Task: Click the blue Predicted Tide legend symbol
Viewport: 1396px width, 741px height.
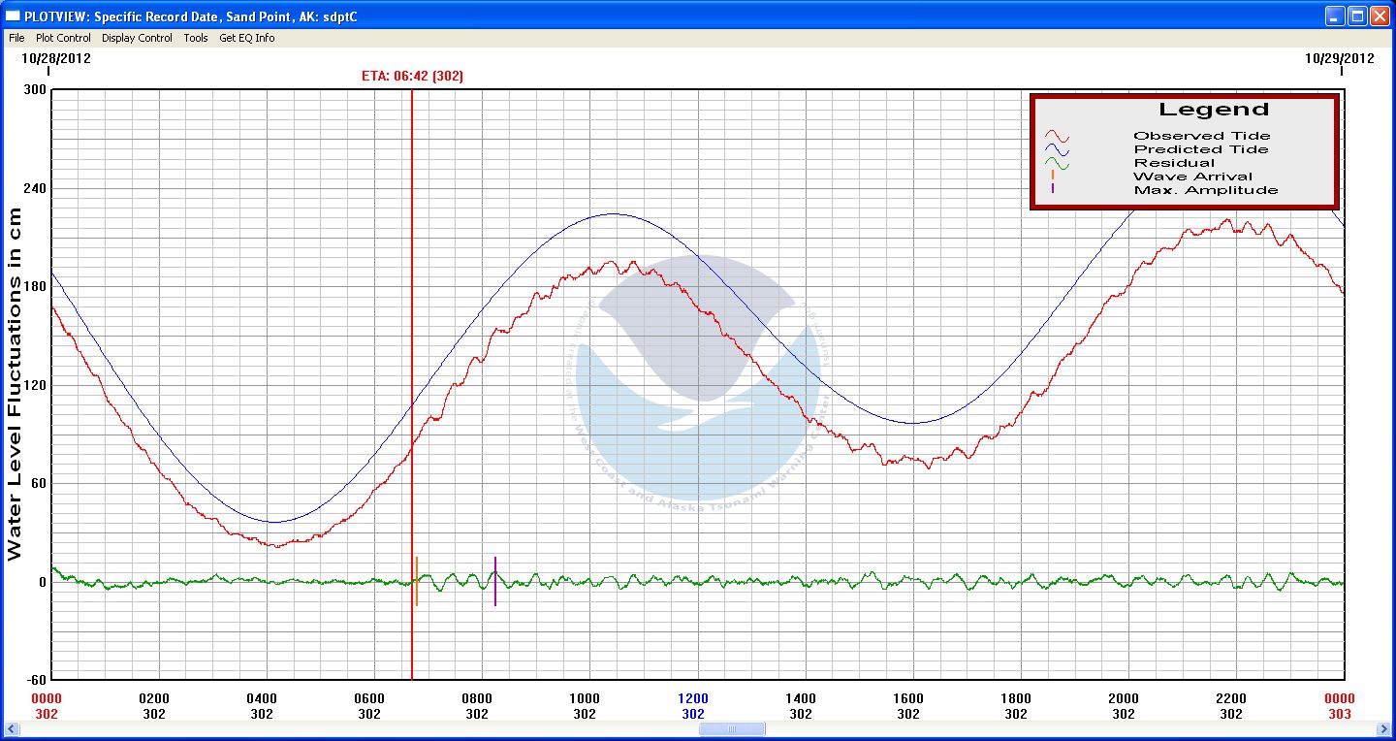Action: pos(1056,150)
